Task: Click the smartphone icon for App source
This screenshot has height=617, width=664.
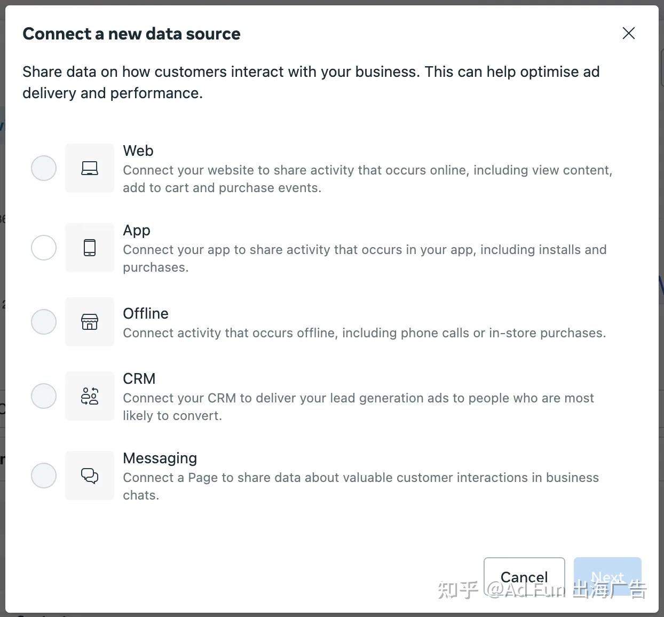Action: (x=90, y=248)
